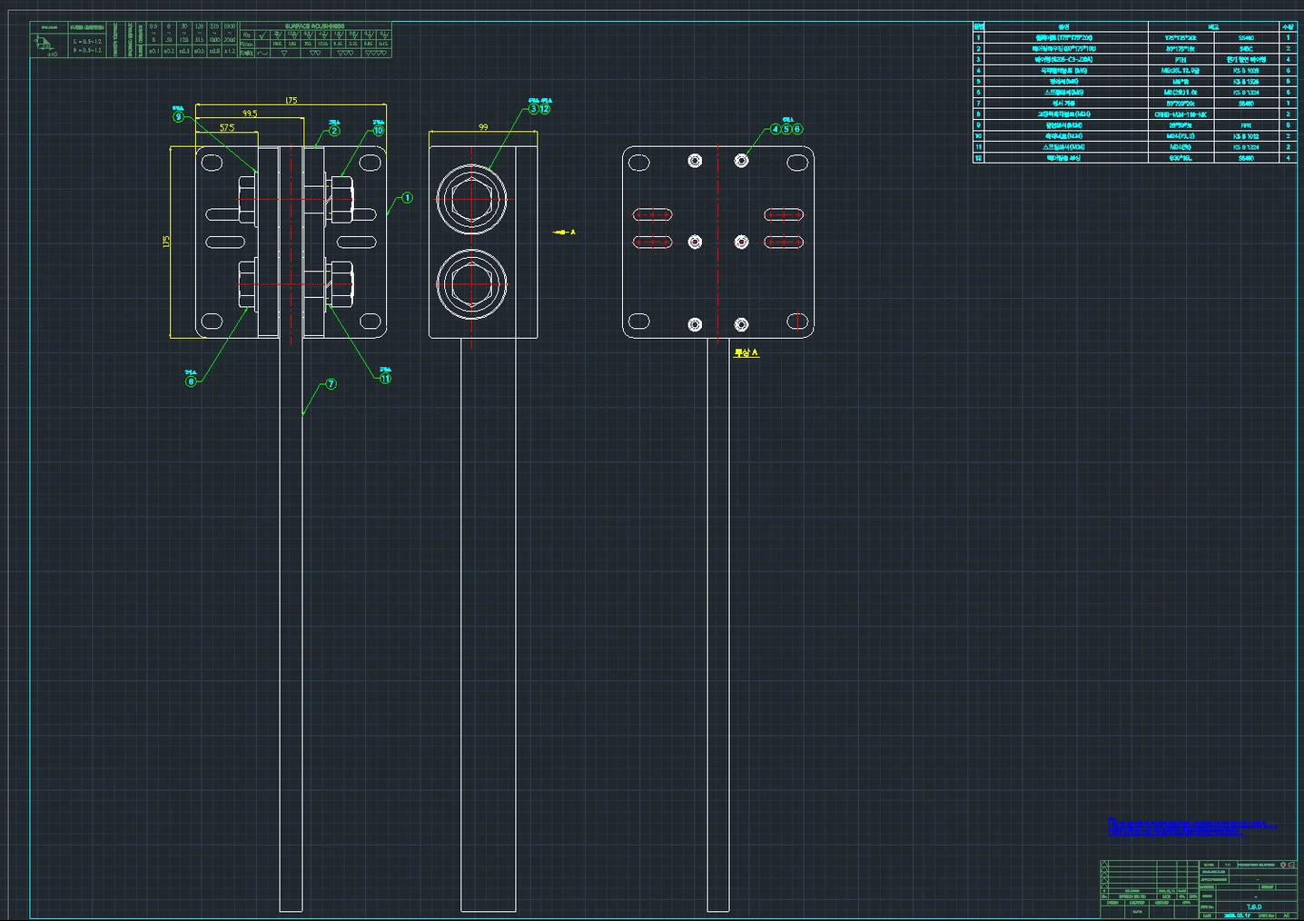Pick the horizontal 175 dimension above front view
The image size is (1304, 921).
(x=291, y=100)
